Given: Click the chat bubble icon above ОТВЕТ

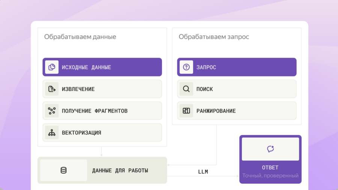Looking at the screenshot, I should [270, 149].
